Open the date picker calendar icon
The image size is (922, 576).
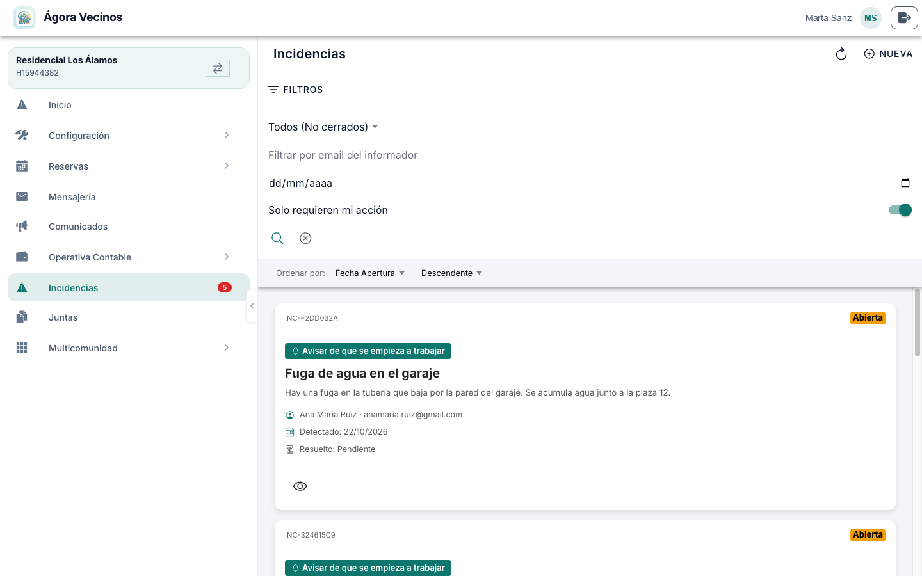coord(905,183)
